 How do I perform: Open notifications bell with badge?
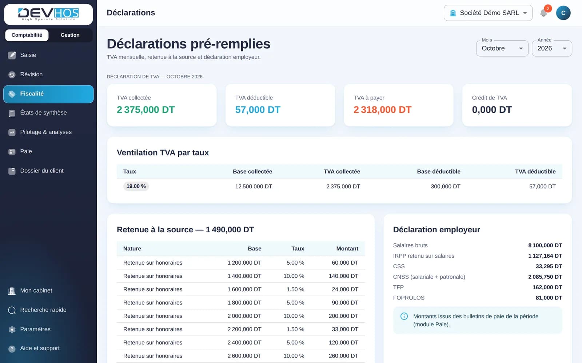(544, 13)
